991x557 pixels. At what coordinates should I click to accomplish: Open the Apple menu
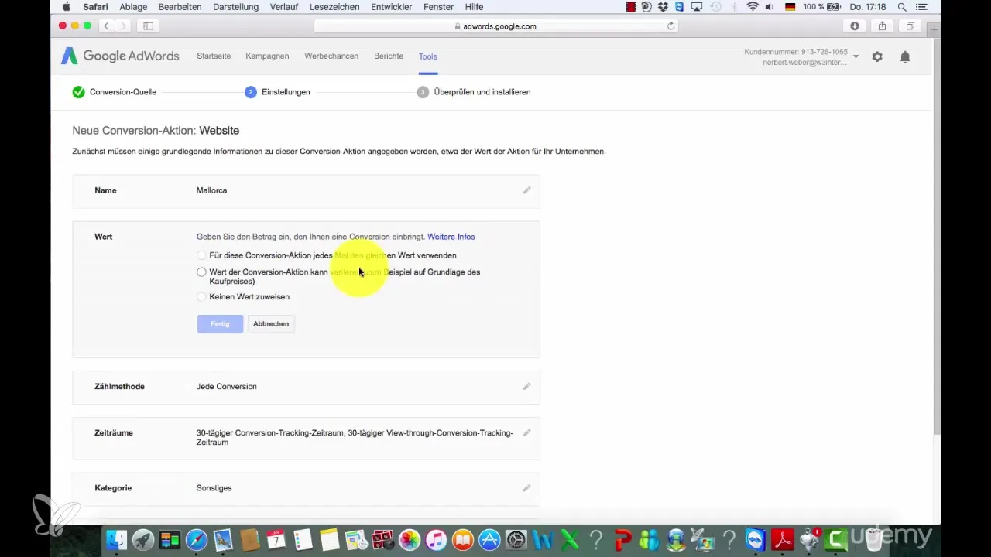tap(67, 7)
